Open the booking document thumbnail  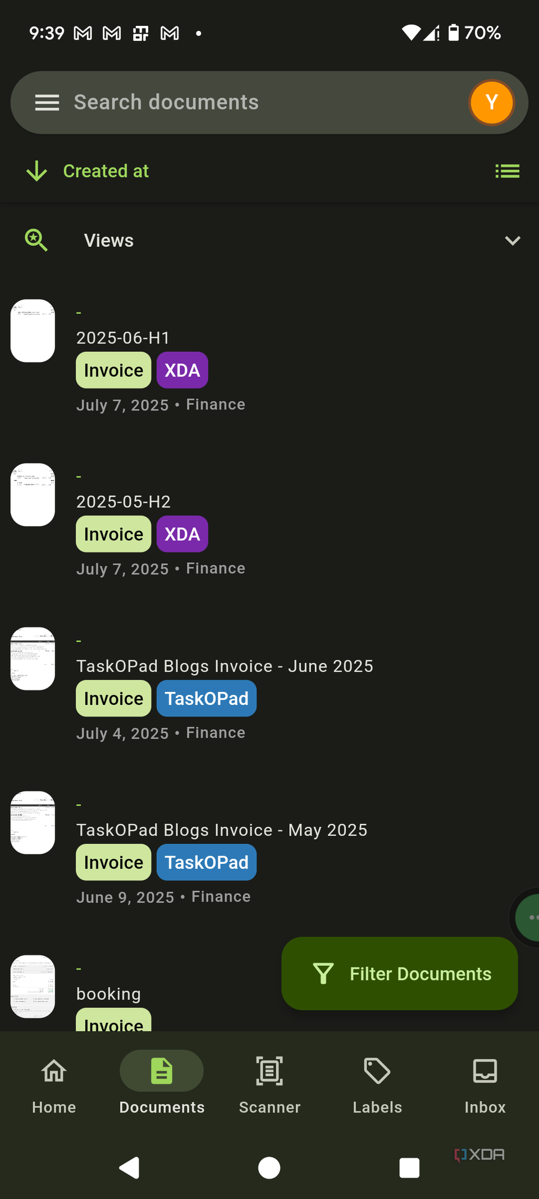(x=32, y=986)
